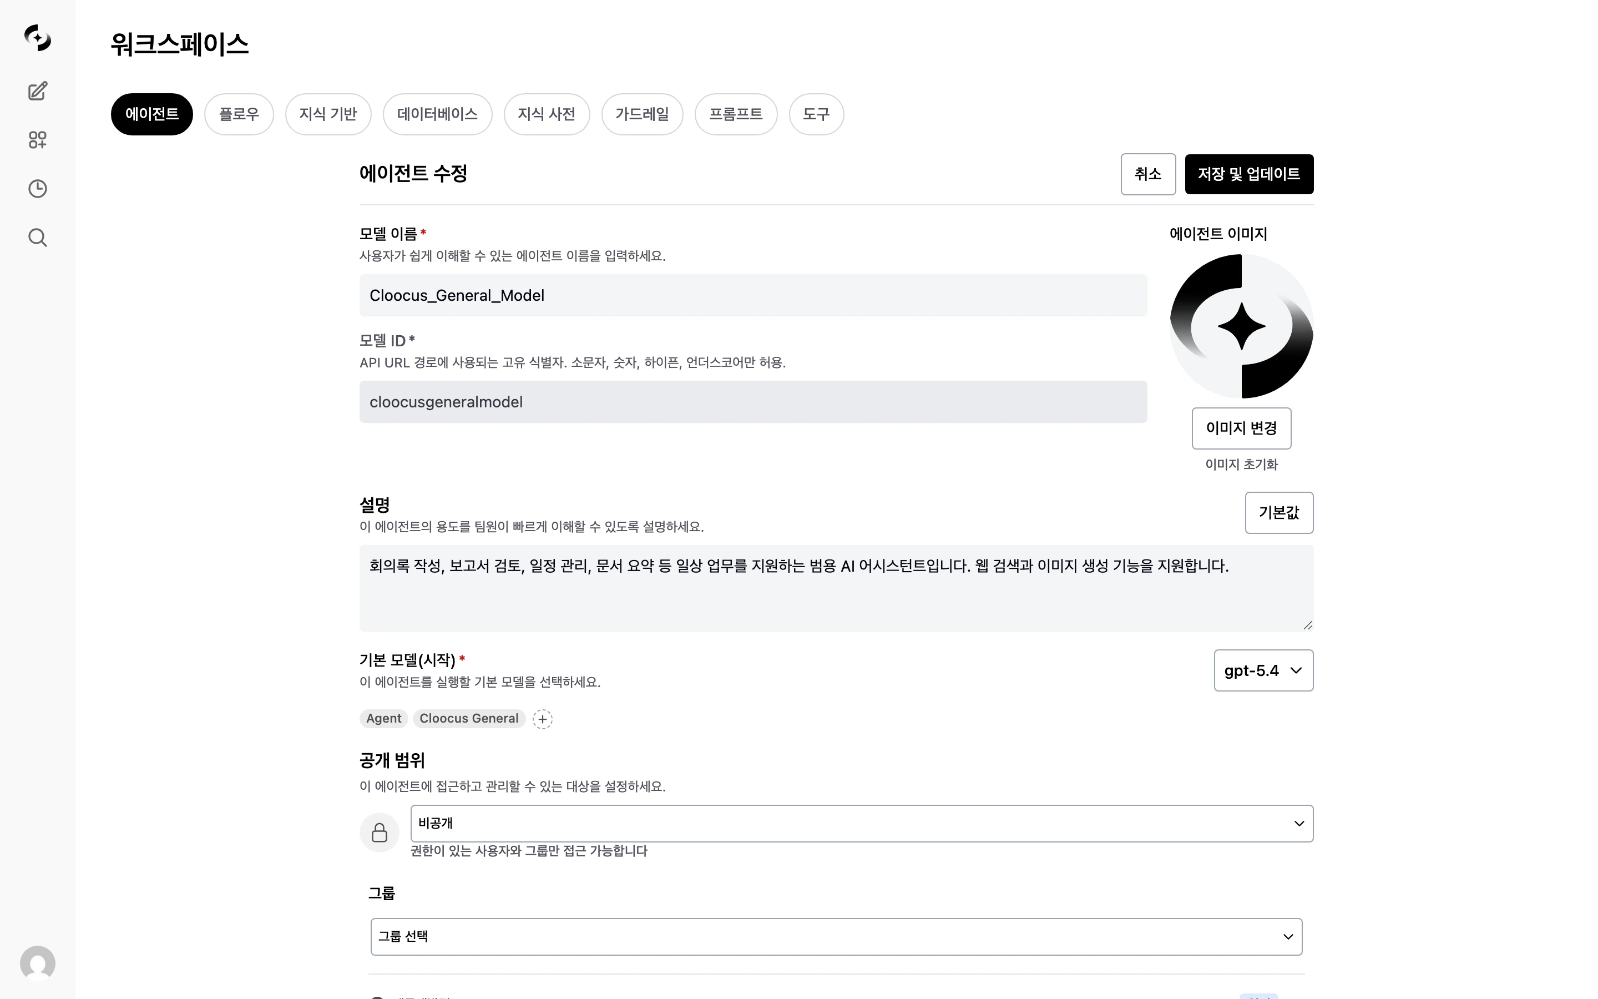Select the 프롬프트 tab

pos(736,114)
